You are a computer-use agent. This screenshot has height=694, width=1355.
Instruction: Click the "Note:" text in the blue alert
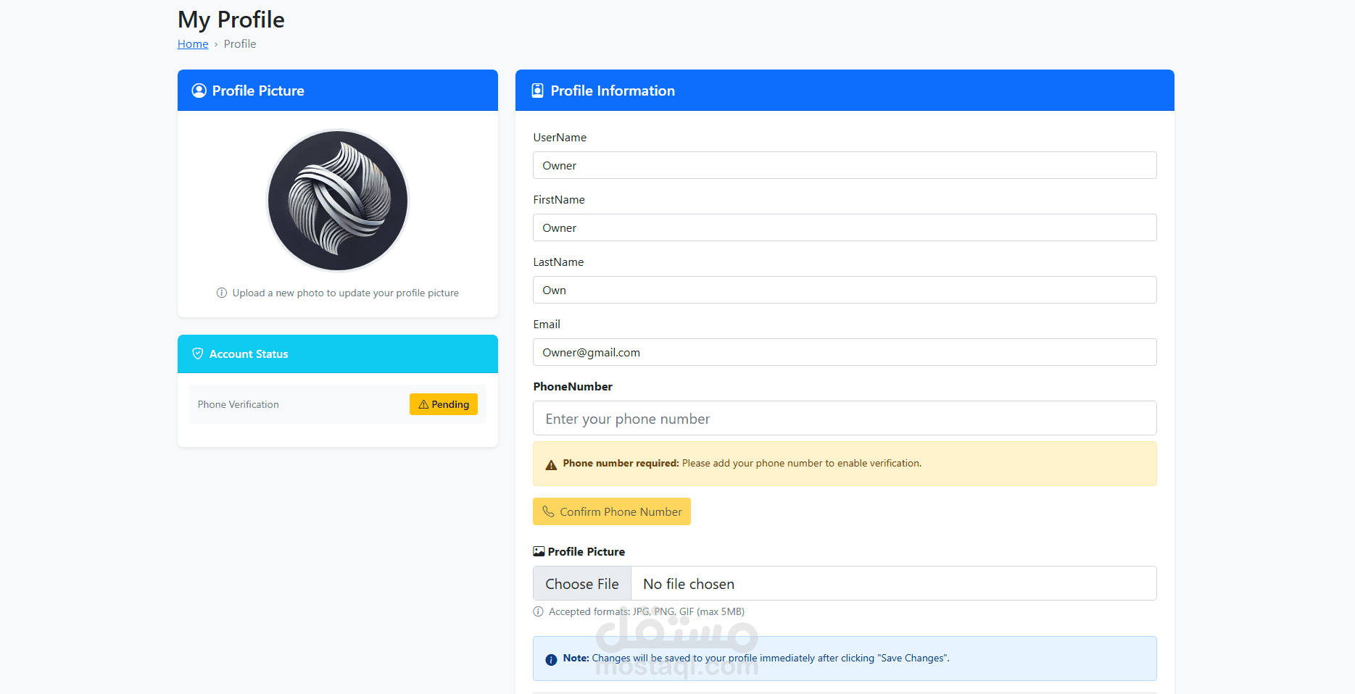tap(576, 658)
